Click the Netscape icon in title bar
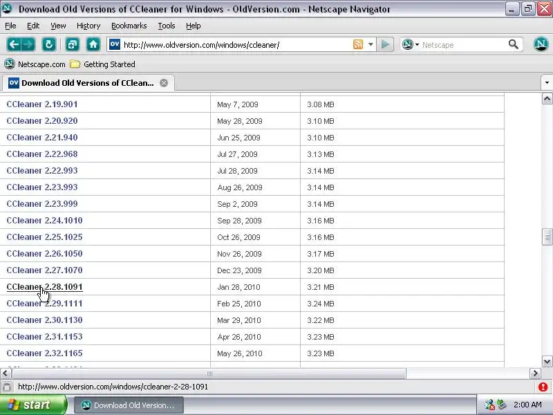Screen dimensions: 553x415 coord(7,8)
